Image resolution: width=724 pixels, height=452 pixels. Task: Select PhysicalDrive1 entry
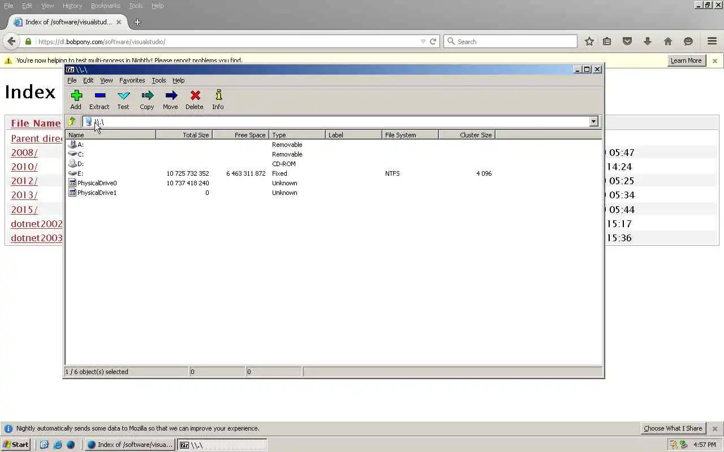point(92,193)
